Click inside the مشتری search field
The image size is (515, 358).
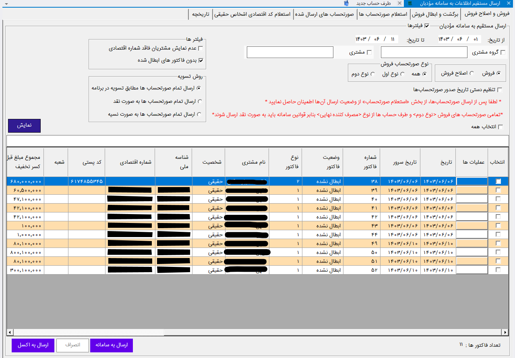[290, 52]
